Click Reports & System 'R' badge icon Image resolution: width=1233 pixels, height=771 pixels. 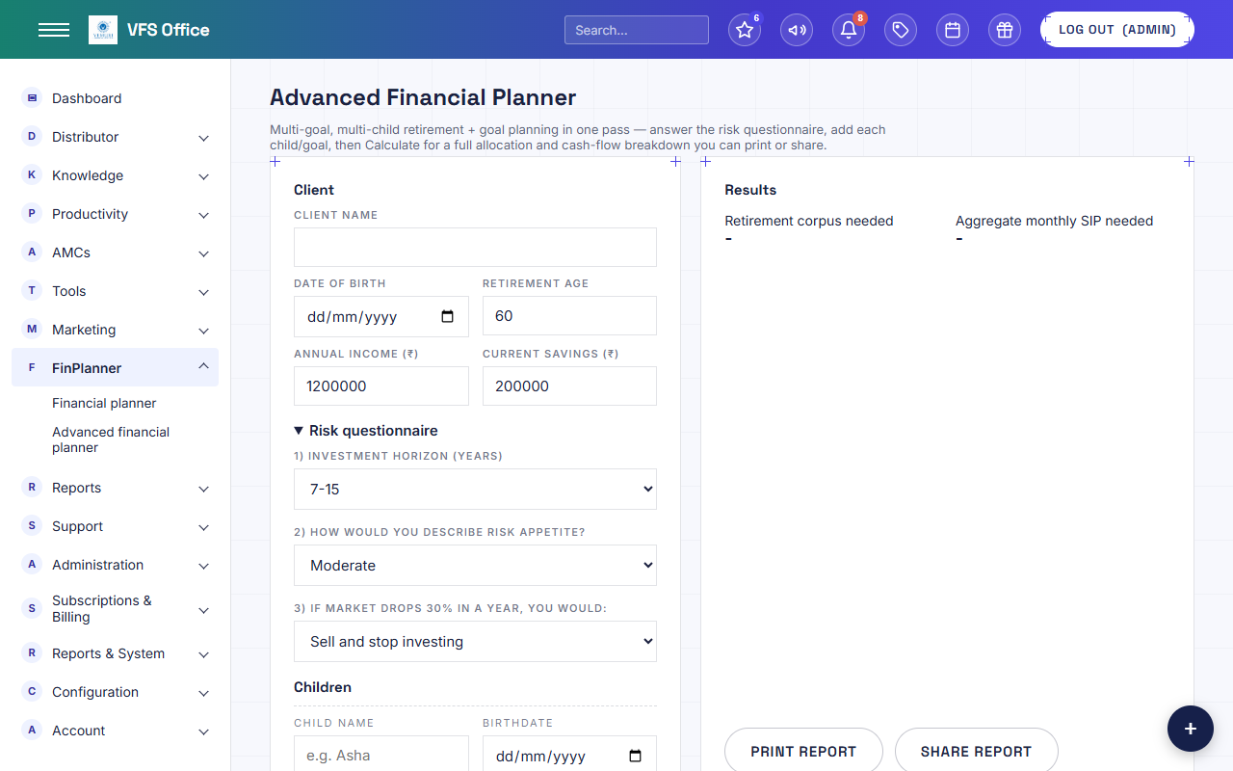click(x=32, y=652)
